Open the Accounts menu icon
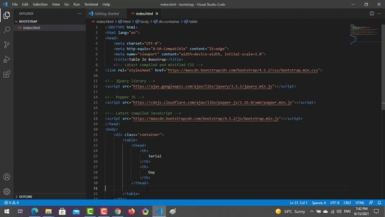 coord(7,177)
